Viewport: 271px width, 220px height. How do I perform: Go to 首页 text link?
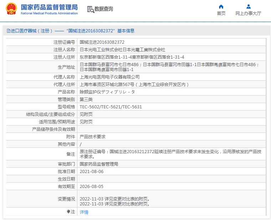(x=221, y=13)
